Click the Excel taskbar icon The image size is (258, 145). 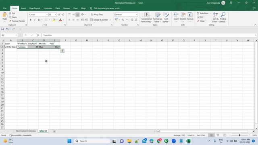(x=188, y=141)
